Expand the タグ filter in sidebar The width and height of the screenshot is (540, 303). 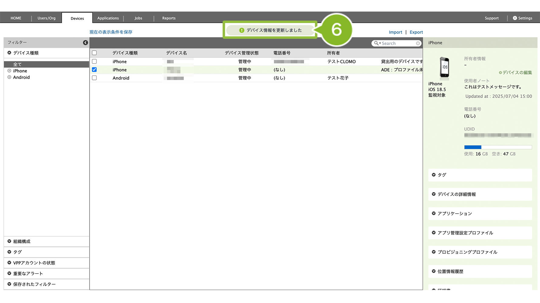coord(46,252)
